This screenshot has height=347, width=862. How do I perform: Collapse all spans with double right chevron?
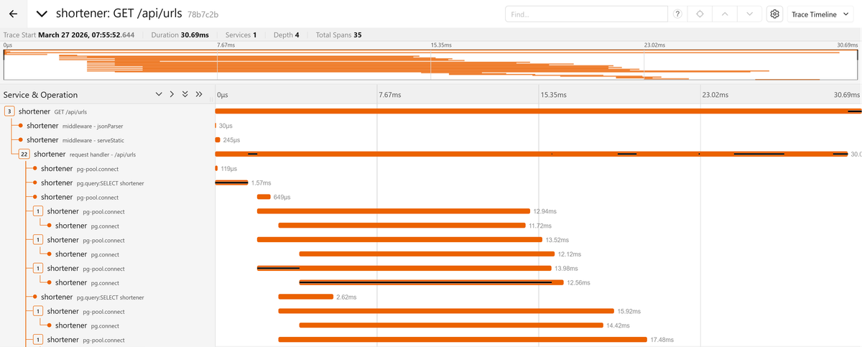[198, 94]
